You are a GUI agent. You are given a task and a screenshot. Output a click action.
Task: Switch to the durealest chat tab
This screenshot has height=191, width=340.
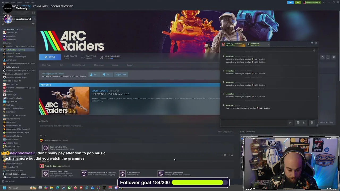click(x=257, y=44)
